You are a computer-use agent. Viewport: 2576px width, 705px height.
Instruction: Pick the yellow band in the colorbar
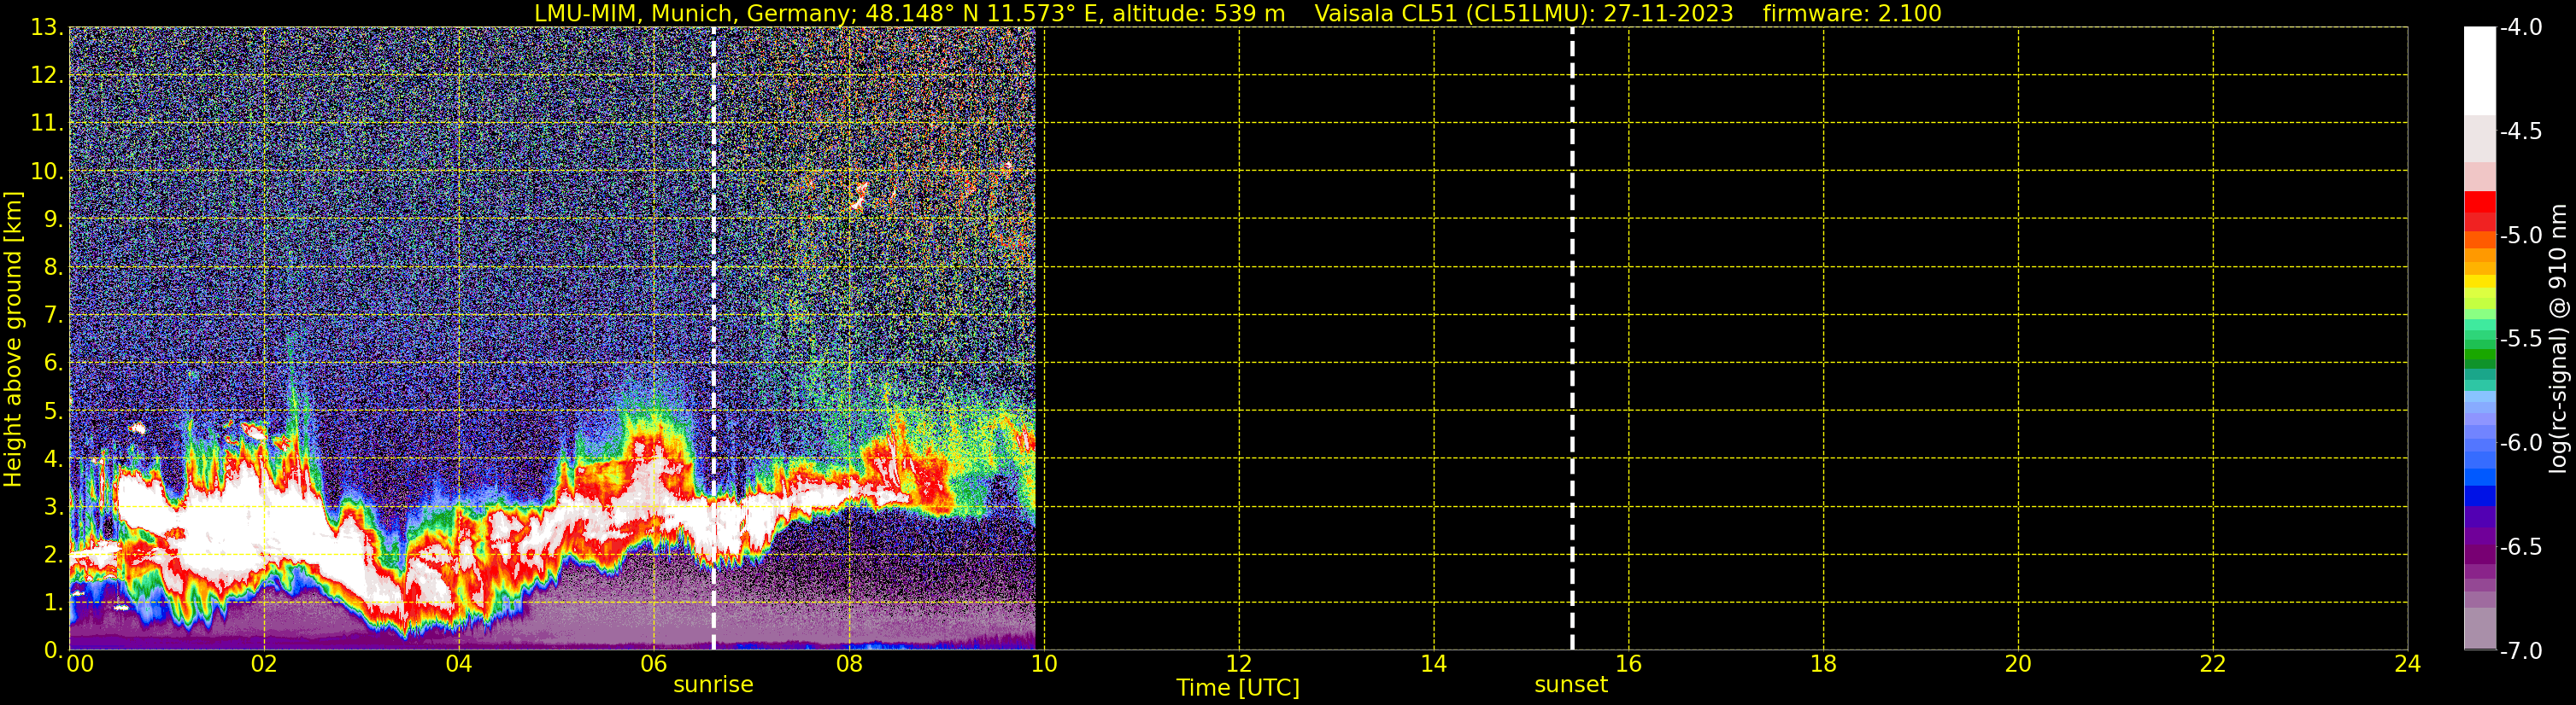click(2480, 281)
